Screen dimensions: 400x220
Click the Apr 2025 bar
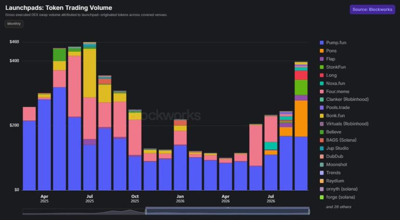pos(44,142)
